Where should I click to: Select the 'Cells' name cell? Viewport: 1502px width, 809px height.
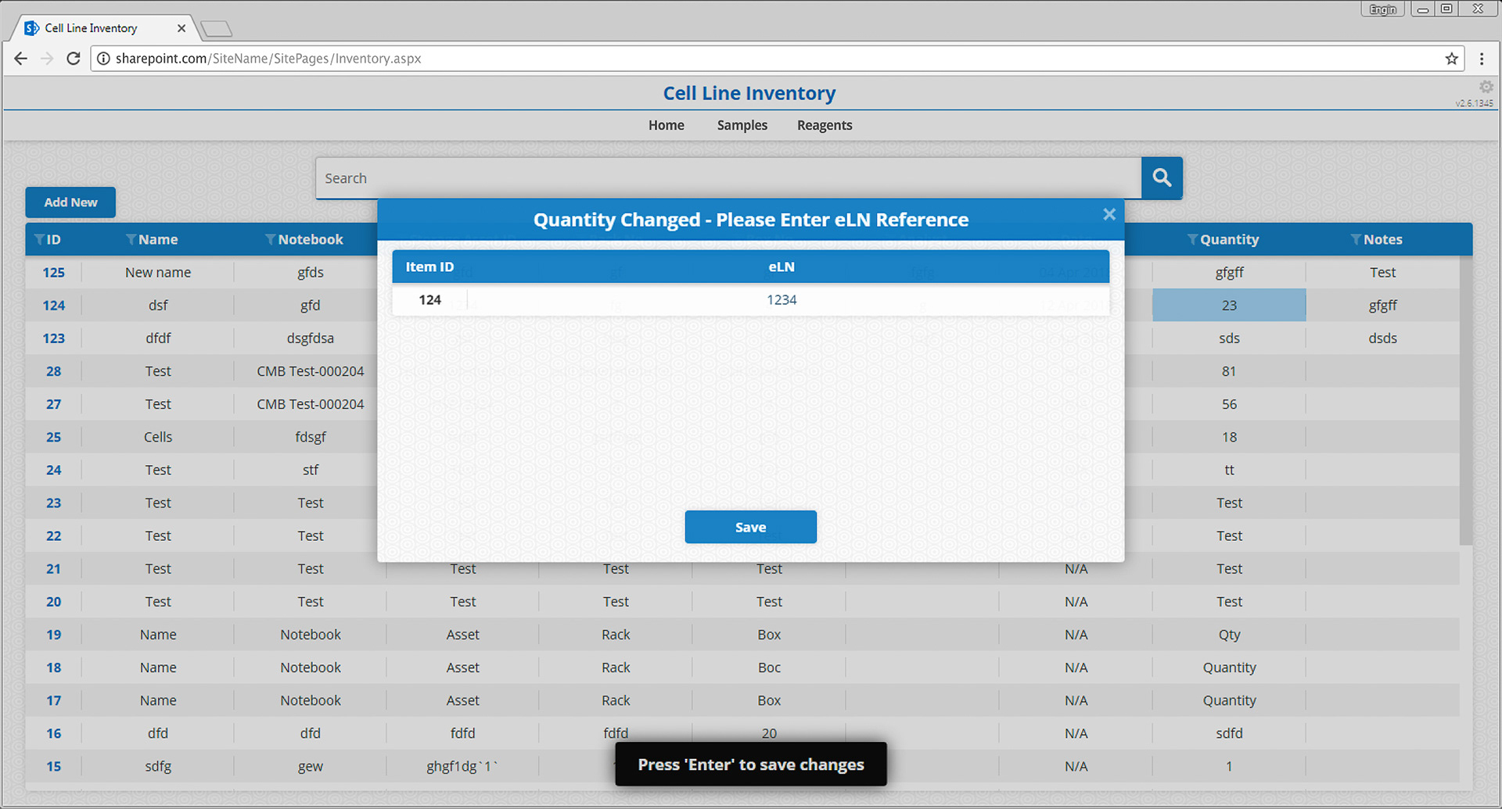(x=158, y=437)
